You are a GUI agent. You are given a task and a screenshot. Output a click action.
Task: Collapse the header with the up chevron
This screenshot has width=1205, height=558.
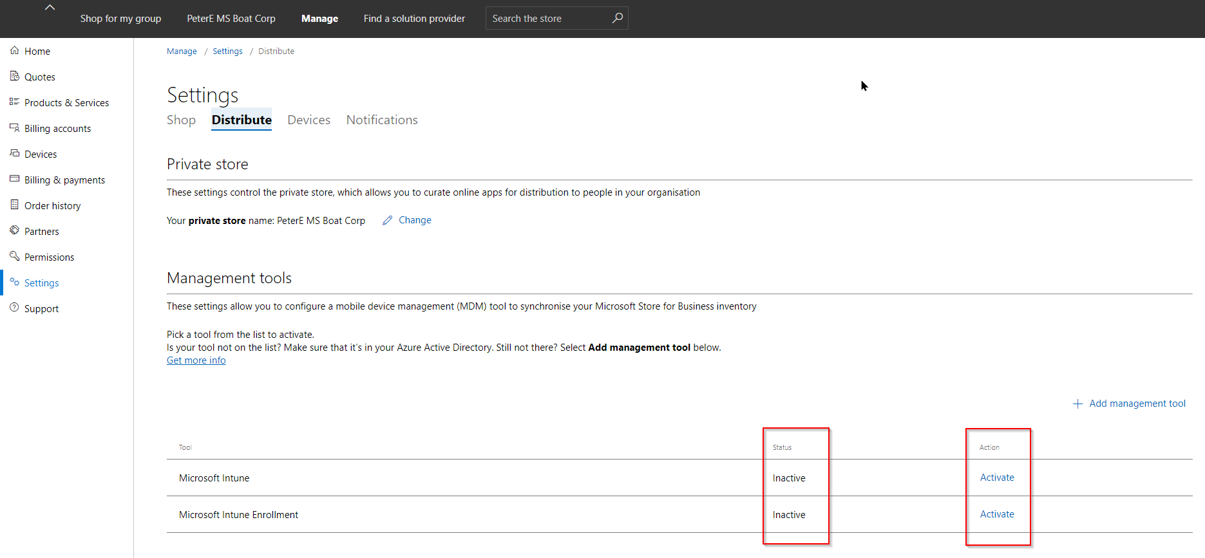pos(50,8)
